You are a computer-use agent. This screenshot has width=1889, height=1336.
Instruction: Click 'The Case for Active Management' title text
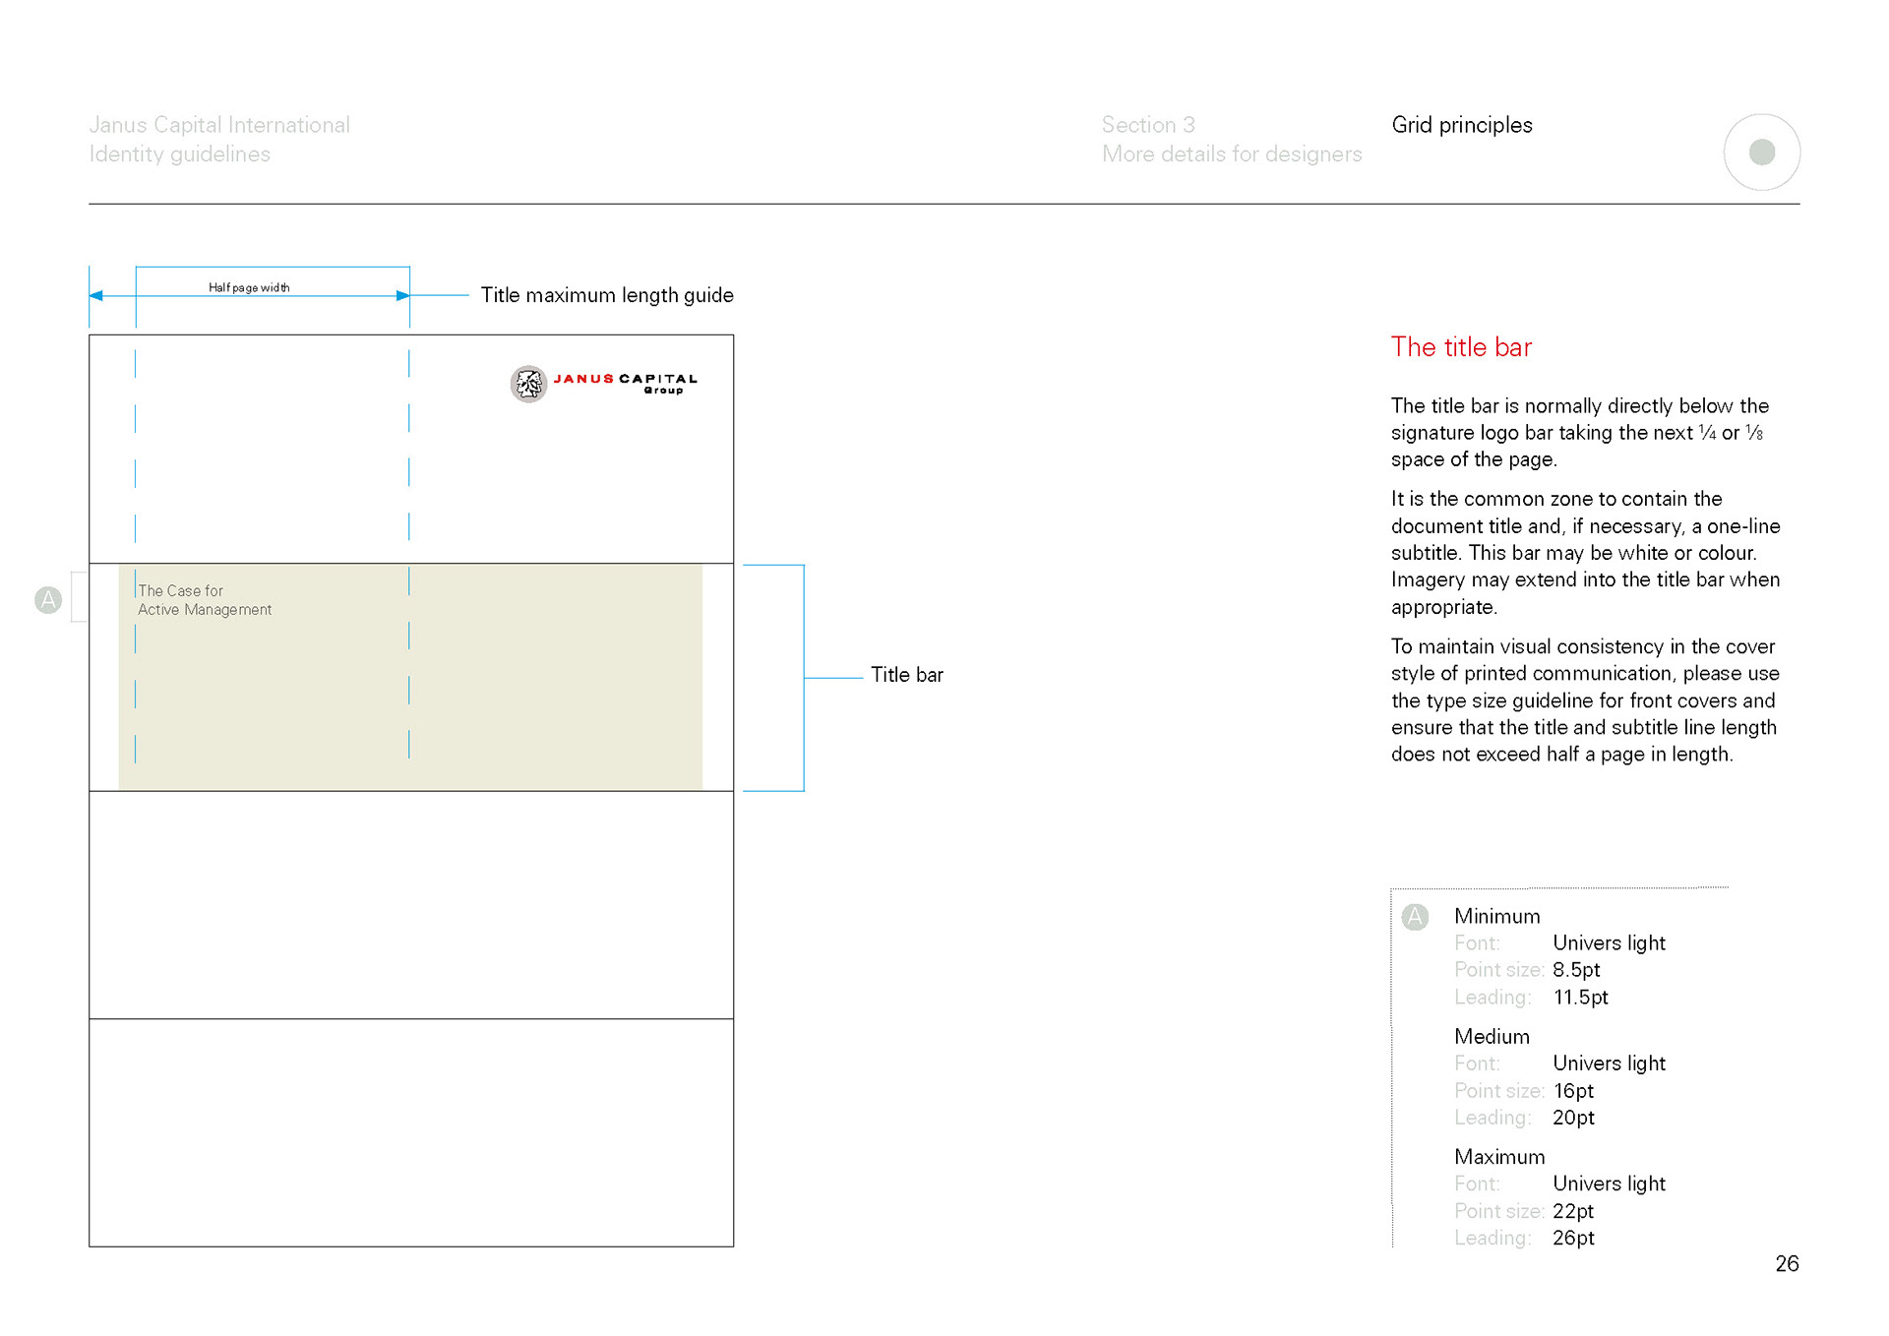click(x=204, y=600)
